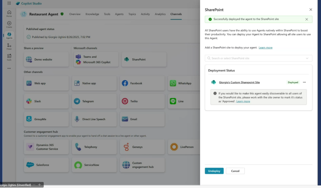The image size is (321, 188).
Task: Switch to the Analytics tab
Action: 160,14
